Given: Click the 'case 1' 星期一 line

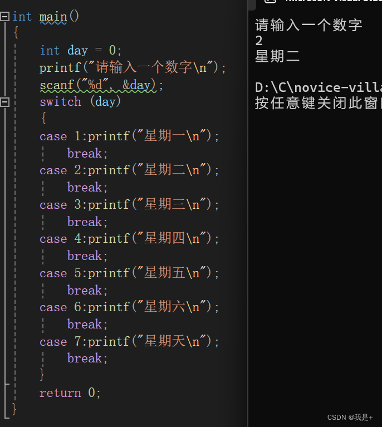Looking at the screenshot, I should click(129, 136).
